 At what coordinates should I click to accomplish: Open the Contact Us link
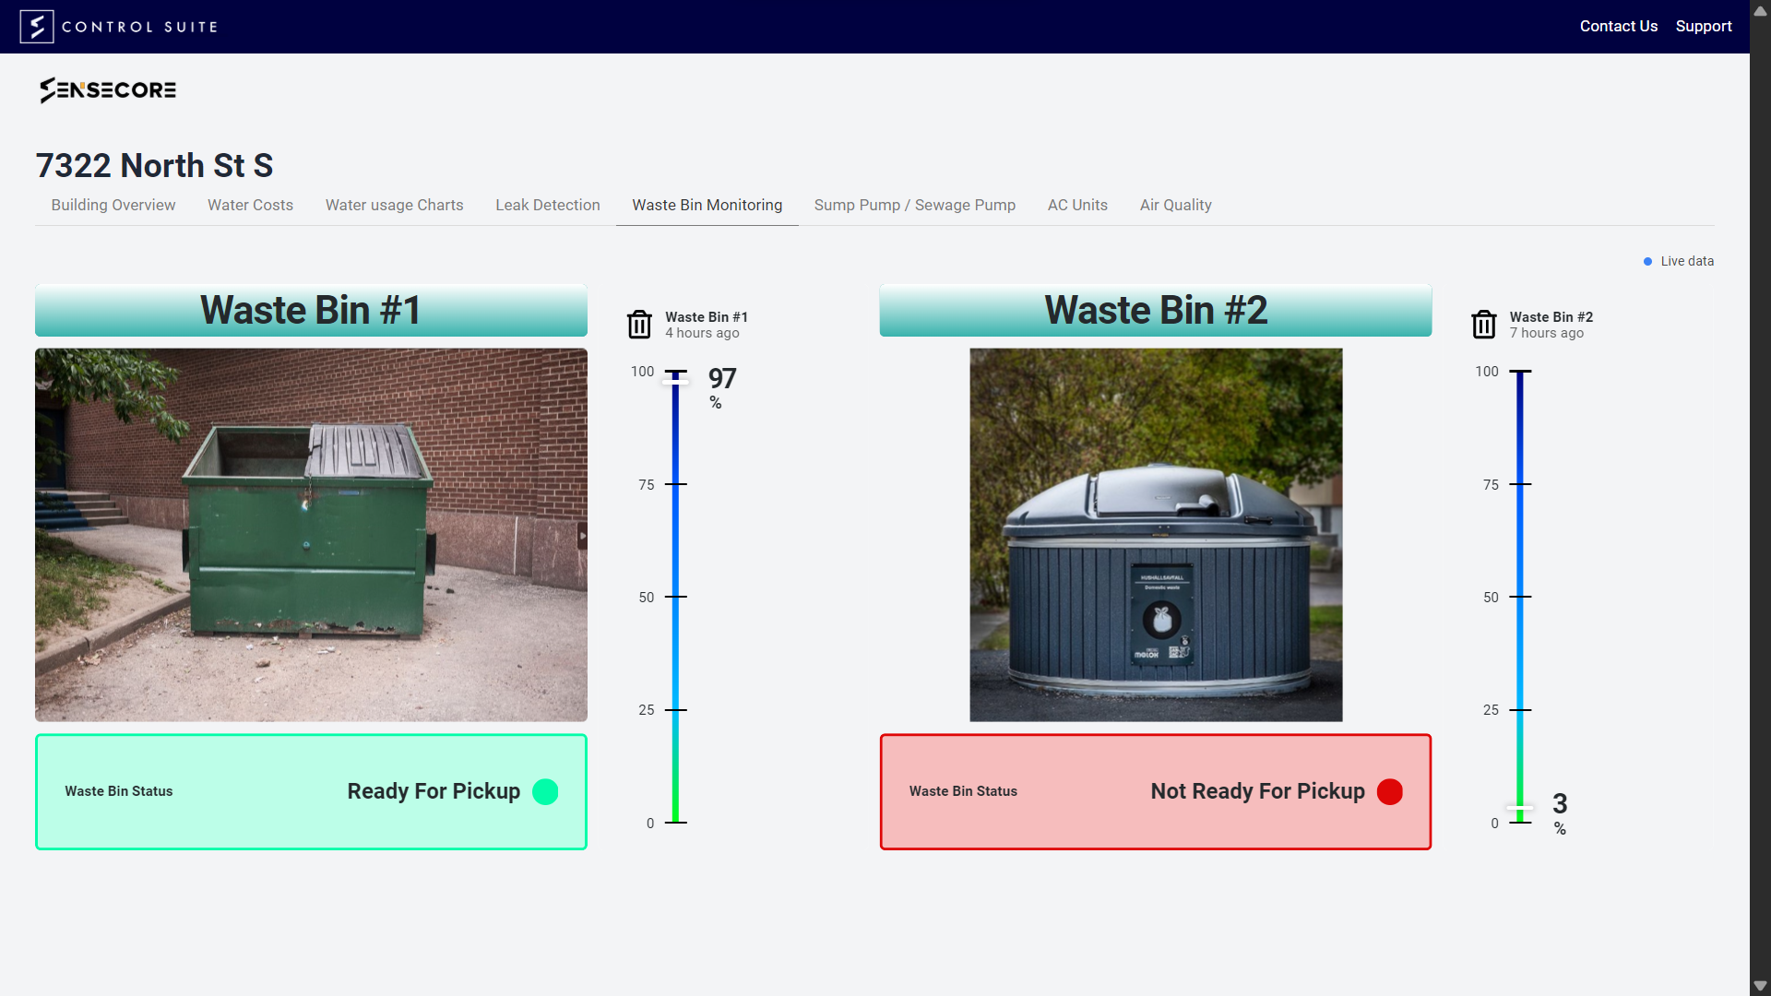(1618, 26)
